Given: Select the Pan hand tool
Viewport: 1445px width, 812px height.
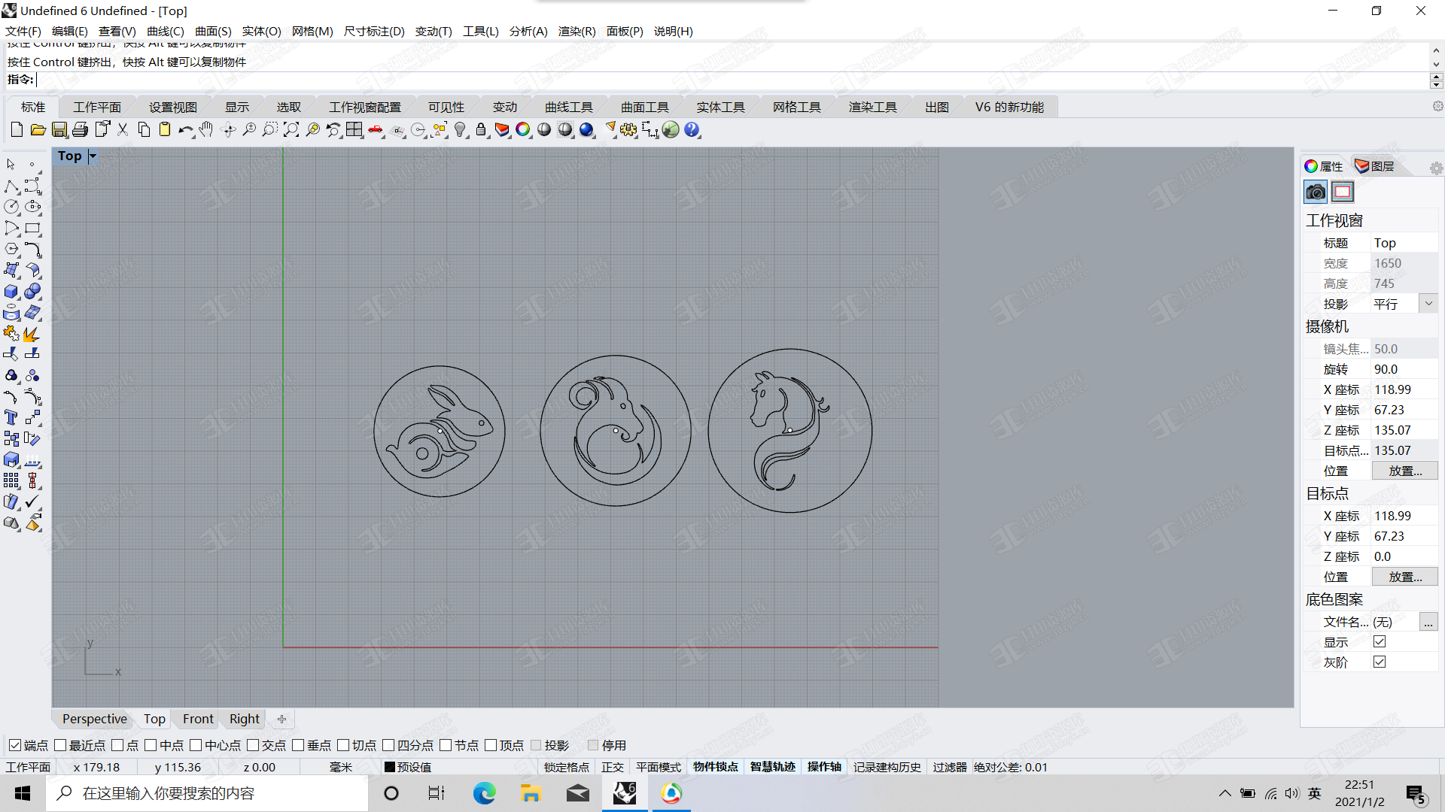Looking at the screenshot, I should pos(206,130).
